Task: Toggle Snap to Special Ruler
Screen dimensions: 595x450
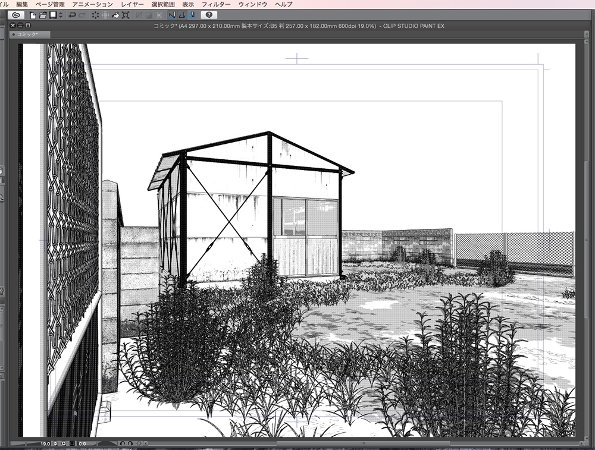Action: pos(182,15)
